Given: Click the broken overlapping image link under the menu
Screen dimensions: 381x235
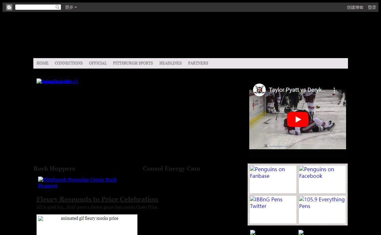Looking at the screenshot, I should coord(57,81).
